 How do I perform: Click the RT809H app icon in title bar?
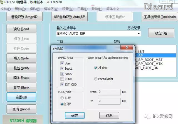coord(2,2)
